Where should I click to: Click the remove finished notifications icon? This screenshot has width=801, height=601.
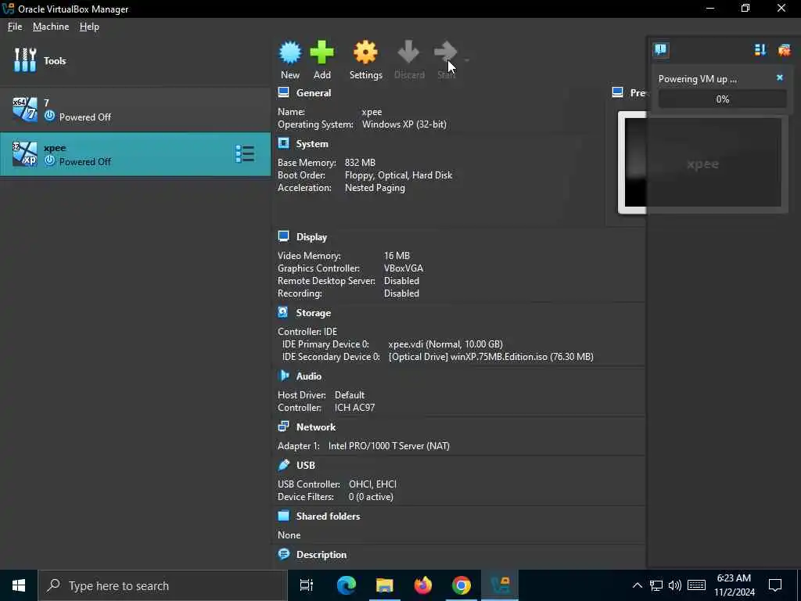coord(784,49)
